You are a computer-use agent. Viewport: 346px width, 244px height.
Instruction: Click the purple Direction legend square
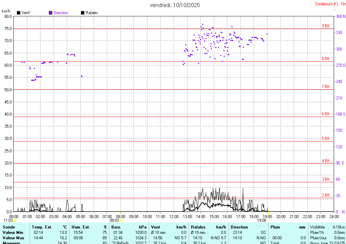(x=51, y=13)
